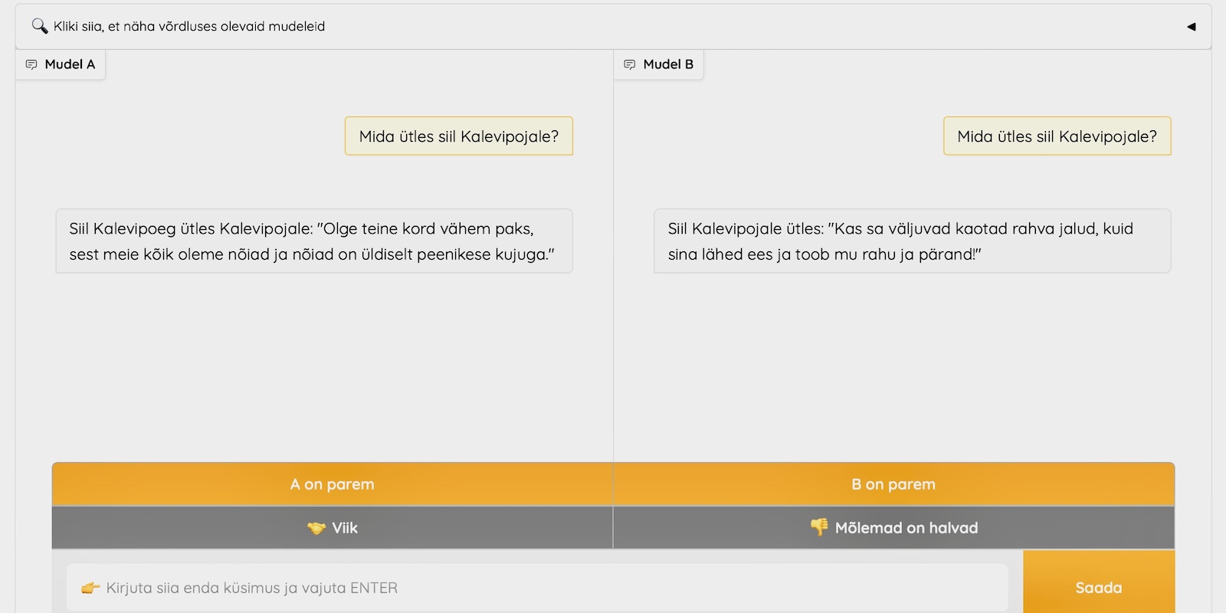Click Mudel B's response about "rahva jalud"

click(912, 241)
